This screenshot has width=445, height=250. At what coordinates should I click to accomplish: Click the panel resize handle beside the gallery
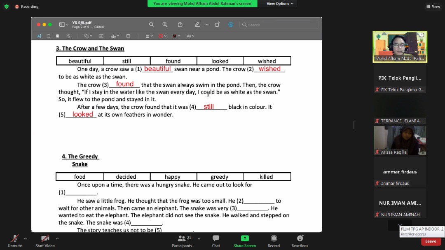click(x=354, y=125)
